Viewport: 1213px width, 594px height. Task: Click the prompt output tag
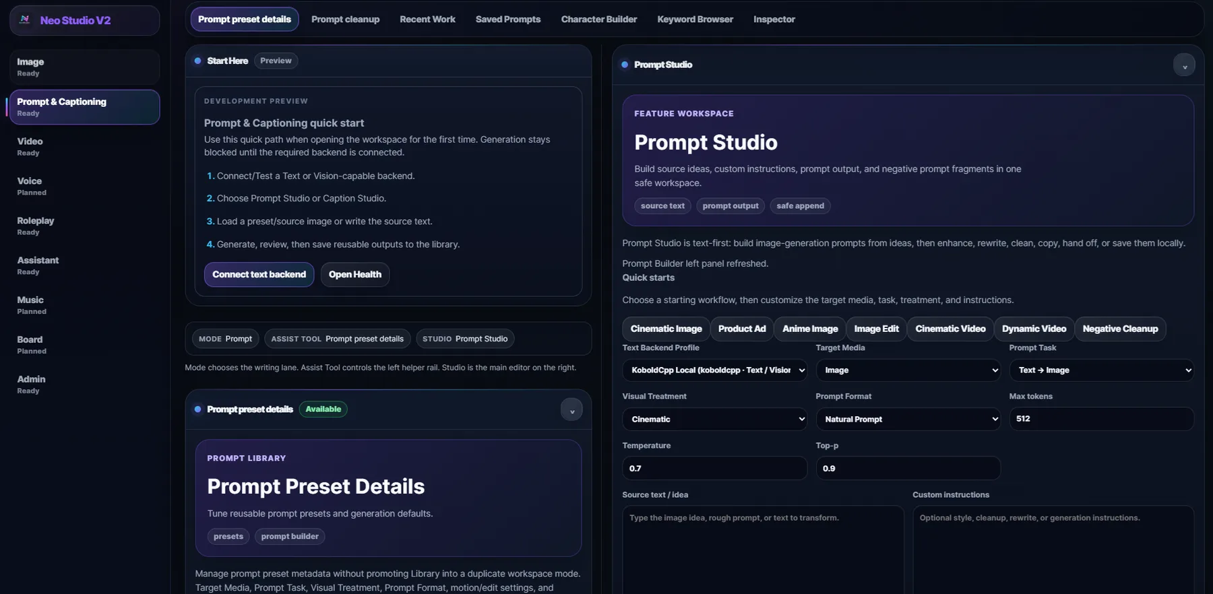(730, 206)
